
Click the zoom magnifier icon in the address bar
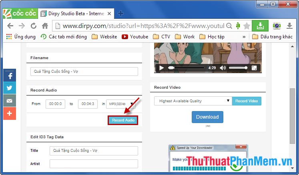pos(229,26)
